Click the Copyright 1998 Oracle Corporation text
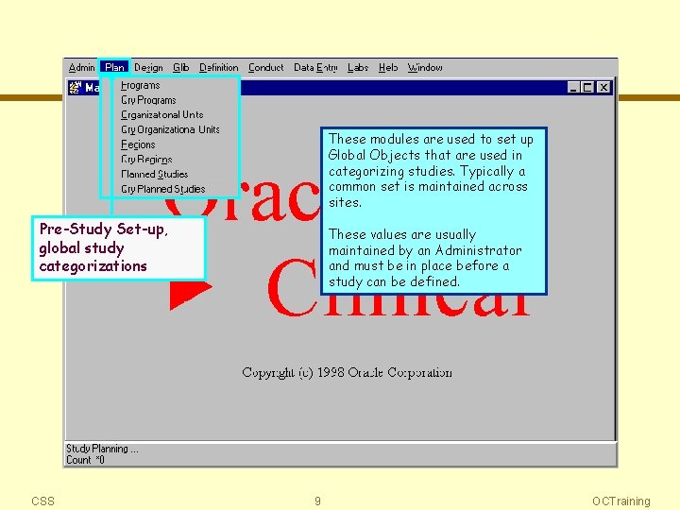The height and width of the screenshot is (510, 680). [347, 372]
